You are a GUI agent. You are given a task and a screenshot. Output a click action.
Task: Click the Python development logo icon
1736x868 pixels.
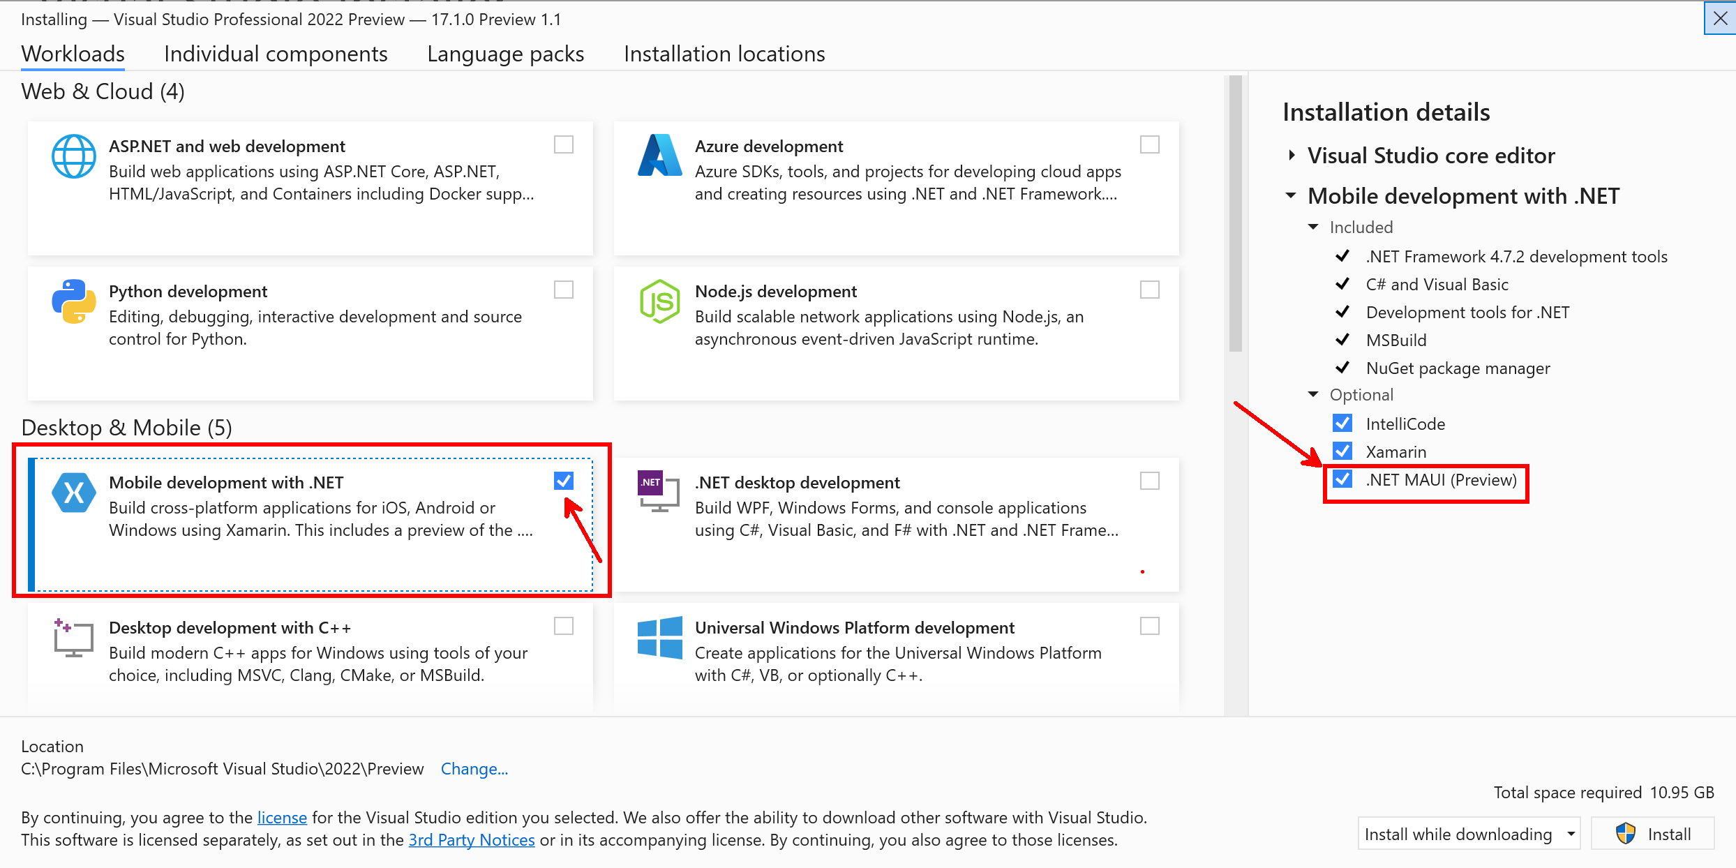coord(74,301)
